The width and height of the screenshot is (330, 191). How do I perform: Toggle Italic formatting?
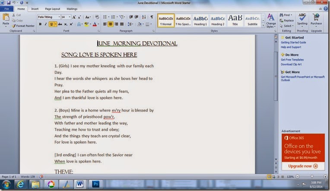tap(45, 25)
